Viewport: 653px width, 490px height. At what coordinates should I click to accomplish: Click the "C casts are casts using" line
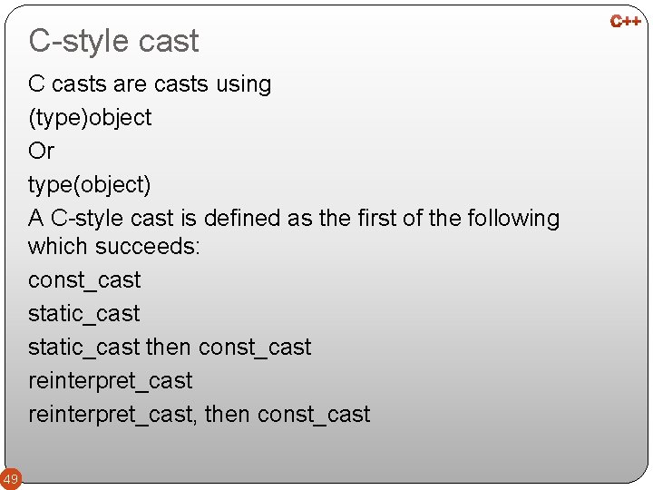coord(150,84)
